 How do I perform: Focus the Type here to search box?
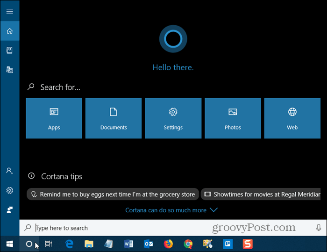click(x=173, y=228)
